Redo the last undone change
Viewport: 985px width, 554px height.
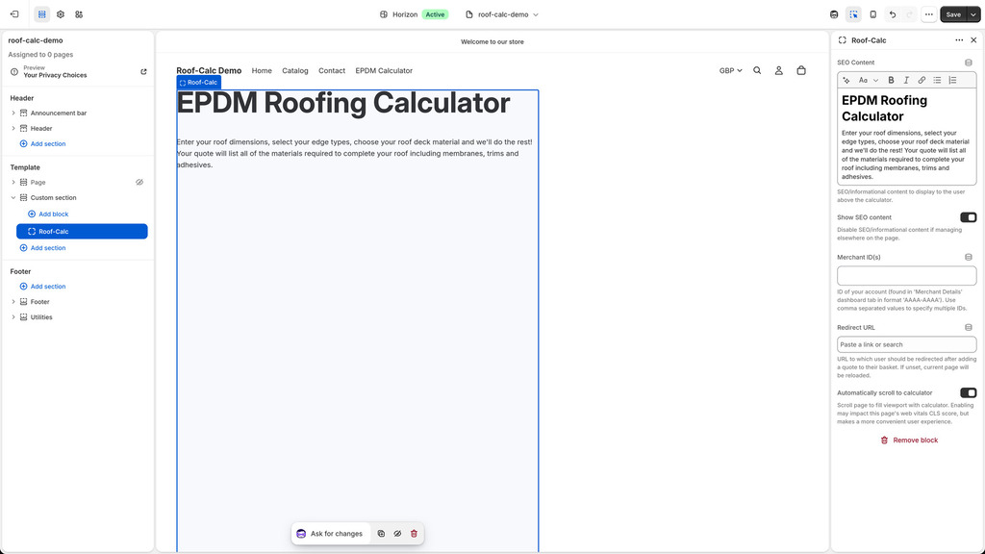click(x=909, y=14)
